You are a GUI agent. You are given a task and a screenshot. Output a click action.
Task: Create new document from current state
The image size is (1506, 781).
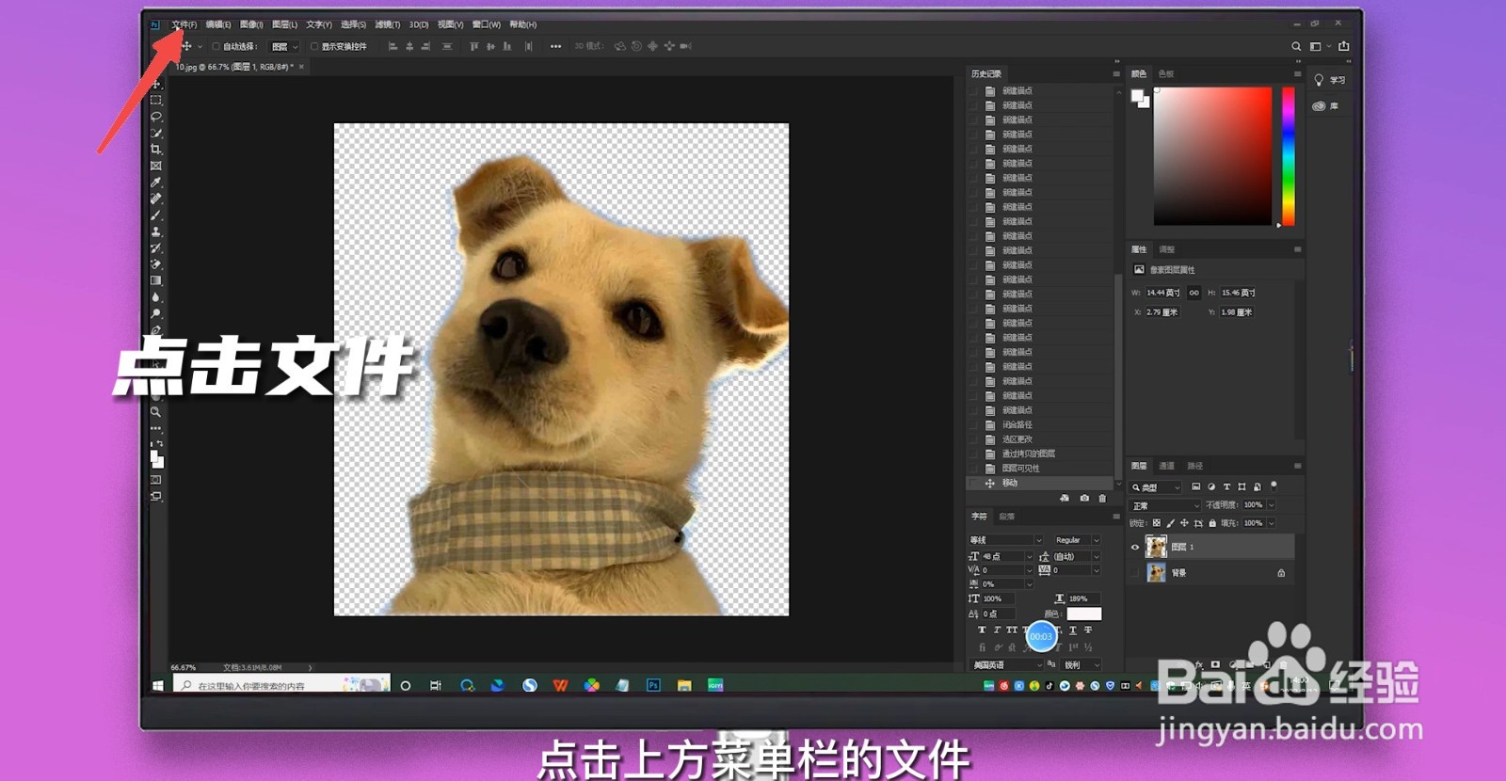coord(1065,498)
